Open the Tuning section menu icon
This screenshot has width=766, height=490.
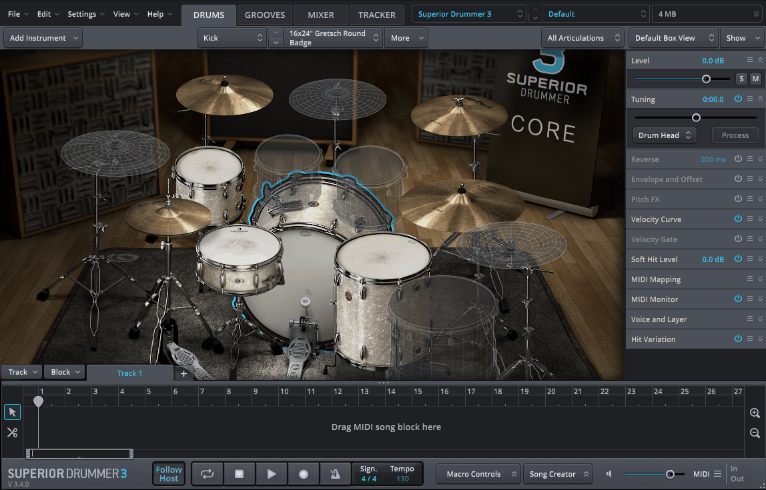click(750, 99)
